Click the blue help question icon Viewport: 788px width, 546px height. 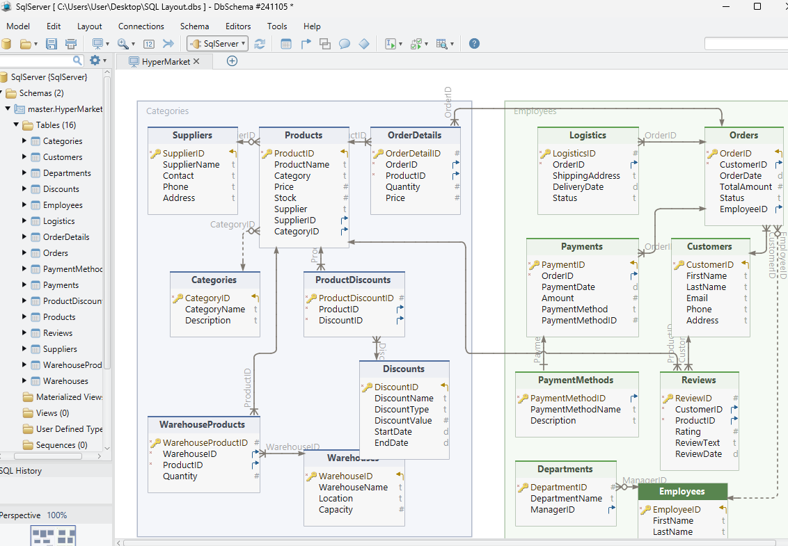point(474,44)
